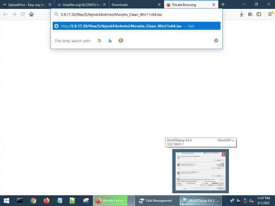Open the Library bookmarks icon
This screenshot has height=206, width=275.
click(x=250, y=14)
